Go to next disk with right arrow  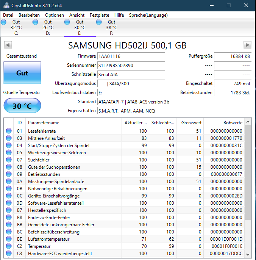click(x=247, y=45)
